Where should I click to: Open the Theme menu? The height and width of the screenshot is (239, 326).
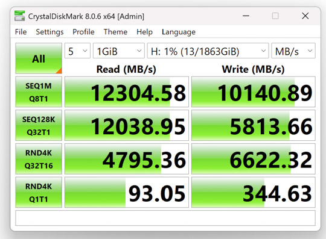pyautogui.click(x=115, y=32)
